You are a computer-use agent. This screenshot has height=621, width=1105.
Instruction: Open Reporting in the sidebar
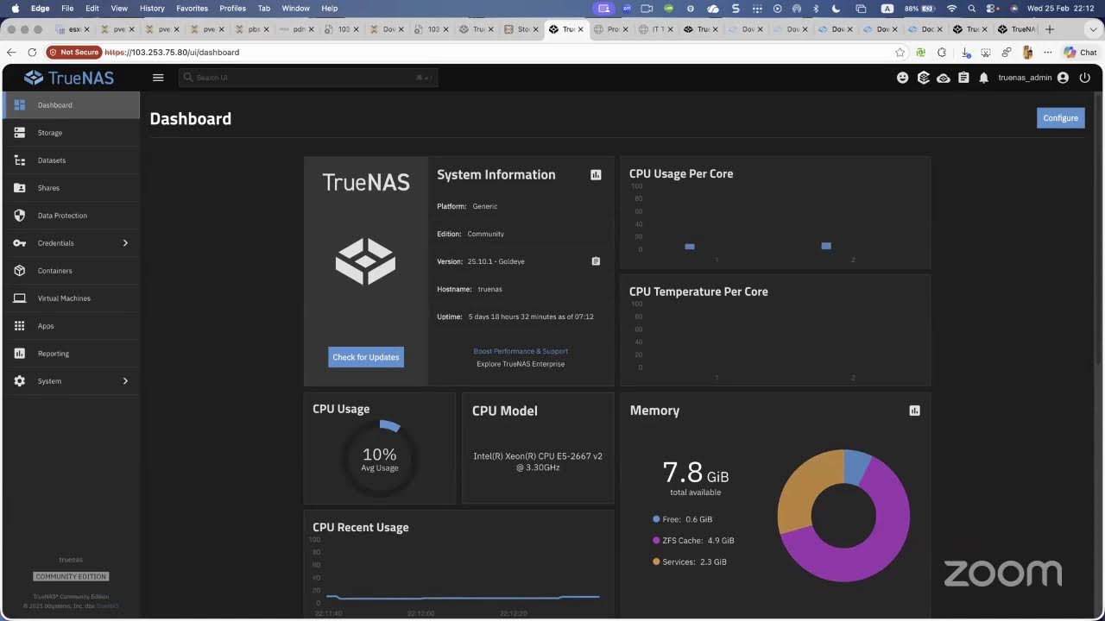point(70,354)
